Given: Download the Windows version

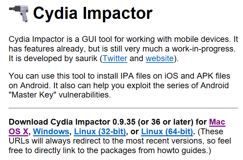Looking at the screenshot, I should tap(51, 132).
